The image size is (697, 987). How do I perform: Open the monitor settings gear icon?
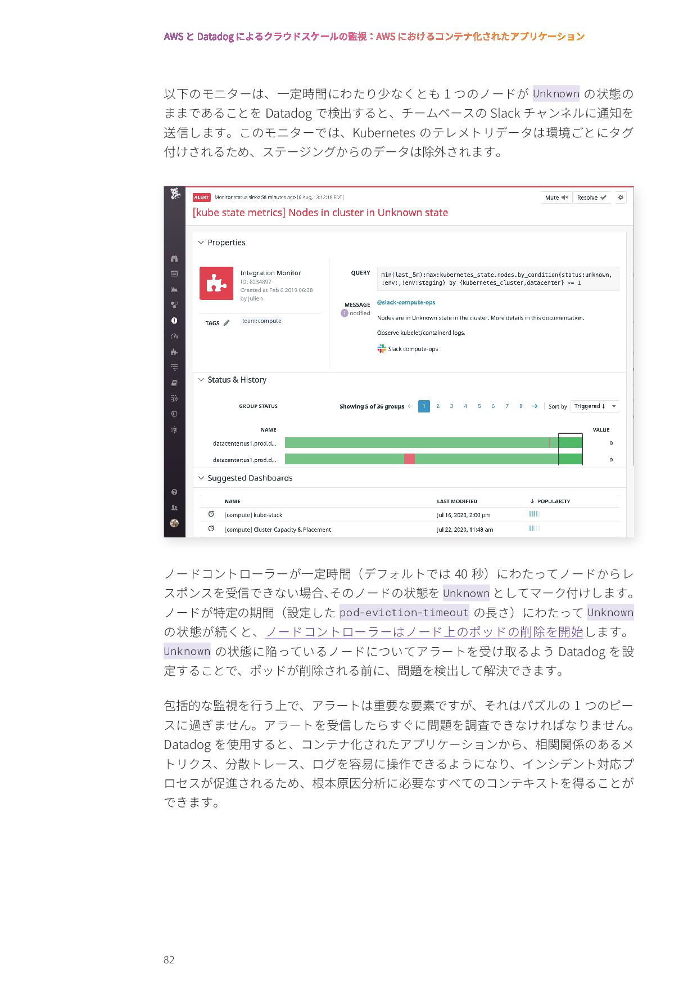[x=621, y=198]
